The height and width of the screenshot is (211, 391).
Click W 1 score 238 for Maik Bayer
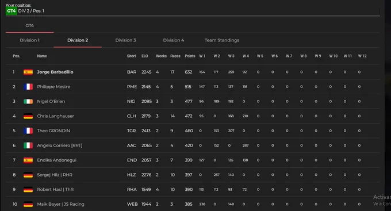(202, 204)
